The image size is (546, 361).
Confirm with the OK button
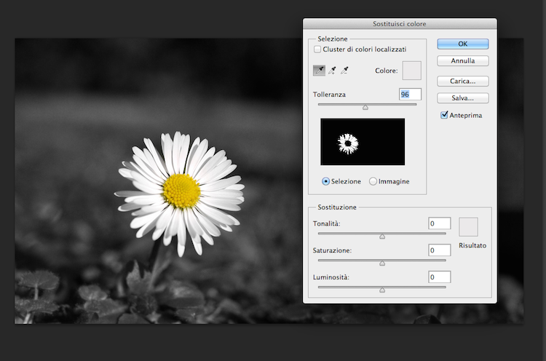(463, 44)
